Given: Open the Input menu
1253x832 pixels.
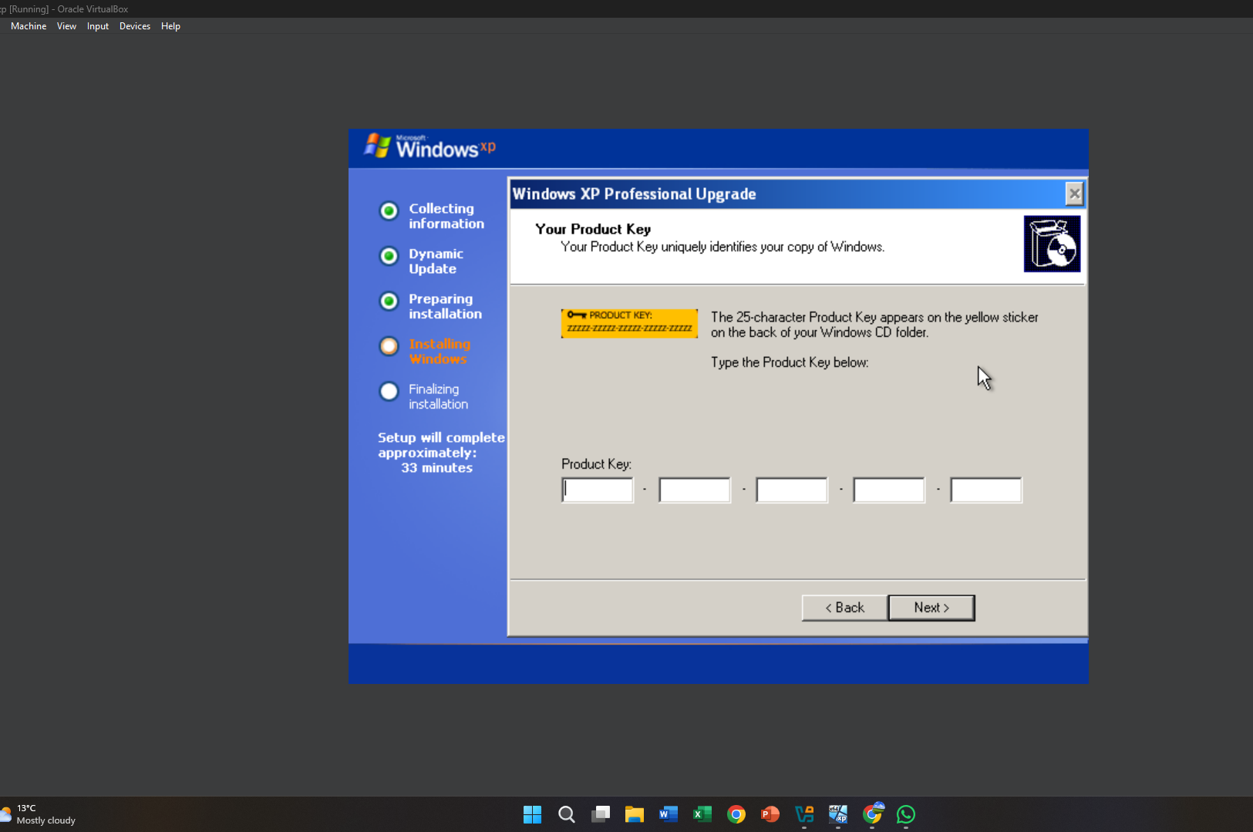Looking at the screenshot, I should click(x=98, y=26).
